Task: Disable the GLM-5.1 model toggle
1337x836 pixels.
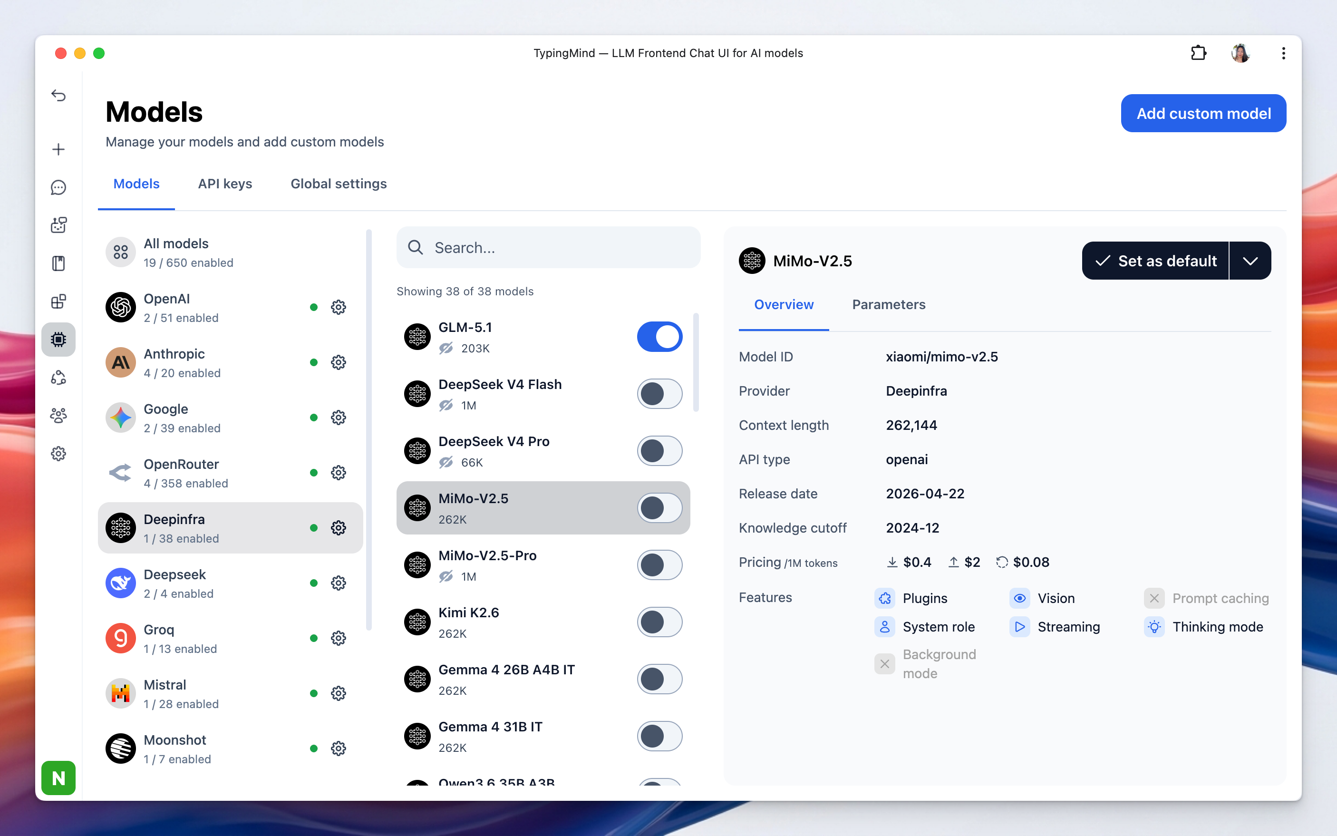Action: pyautogui.click(x=660, y=337)
